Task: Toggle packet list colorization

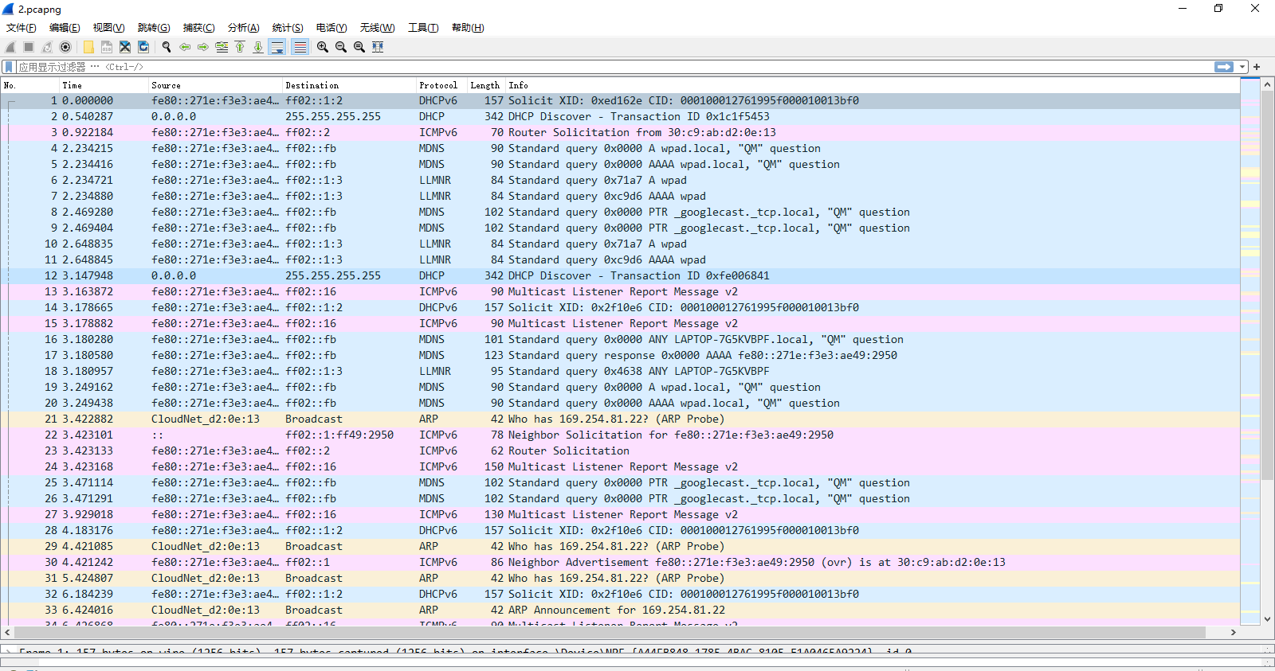Action: (x=300, y=47)
